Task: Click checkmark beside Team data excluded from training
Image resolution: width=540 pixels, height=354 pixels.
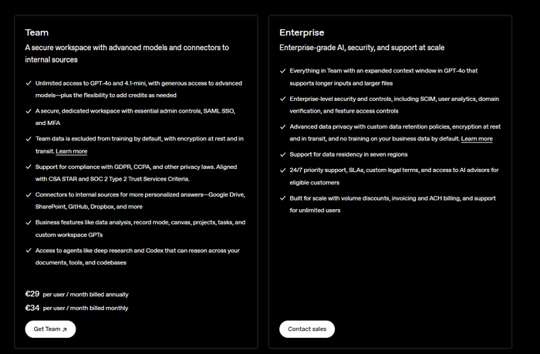Action: 29,139
